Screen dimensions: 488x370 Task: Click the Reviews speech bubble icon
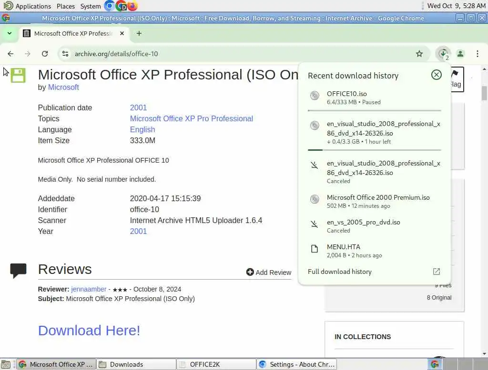tap(19, 270)
